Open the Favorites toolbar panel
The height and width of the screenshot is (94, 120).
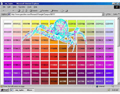44,11
